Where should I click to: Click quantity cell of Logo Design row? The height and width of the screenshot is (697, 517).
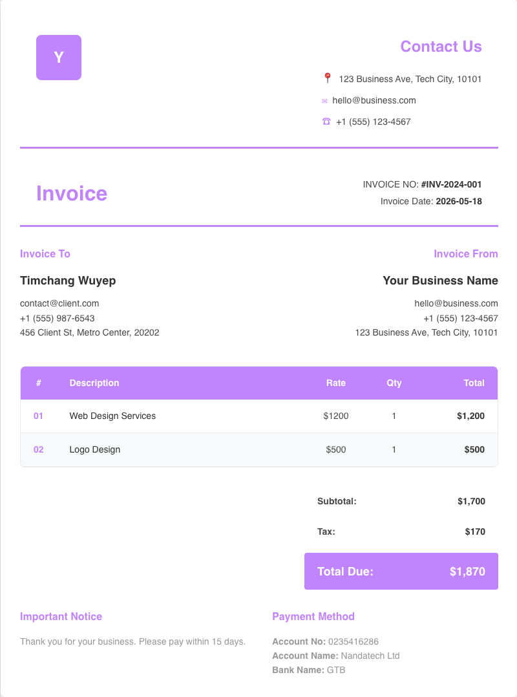tap(394, 449)
